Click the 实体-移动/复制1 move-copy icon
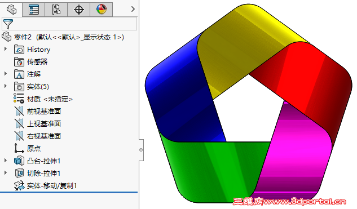The height and width of the screenshot is (209, 357). [19, 185]
